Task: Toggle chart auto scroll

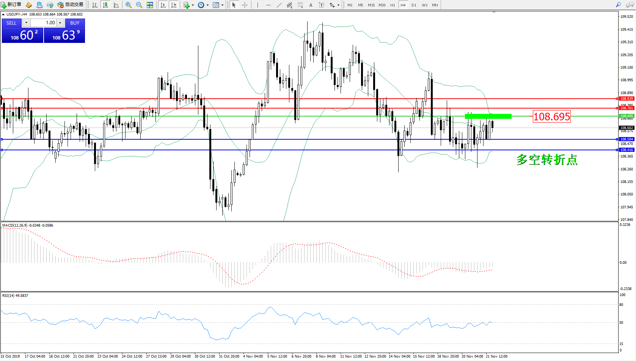Action: (163, 5)
